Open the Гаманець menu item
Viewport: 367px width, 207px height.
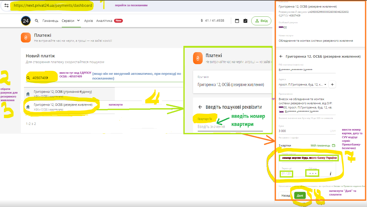[50, 21]
